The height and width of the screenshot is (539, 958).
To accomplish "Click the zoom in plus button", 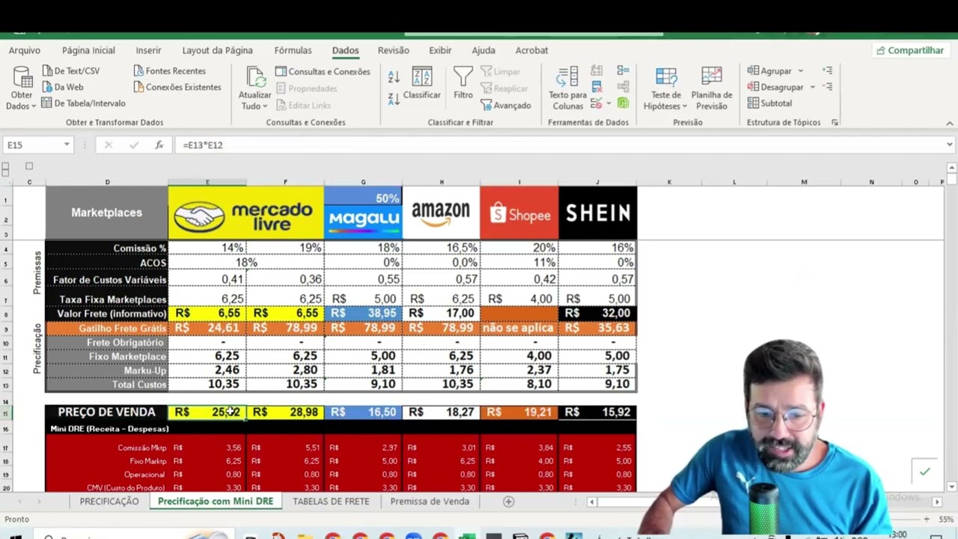I will (x=927, y=519).
